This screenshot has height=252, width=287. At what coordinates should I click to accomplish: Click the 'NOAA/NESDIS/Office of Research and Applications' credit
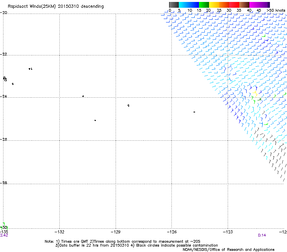(228, 250)
